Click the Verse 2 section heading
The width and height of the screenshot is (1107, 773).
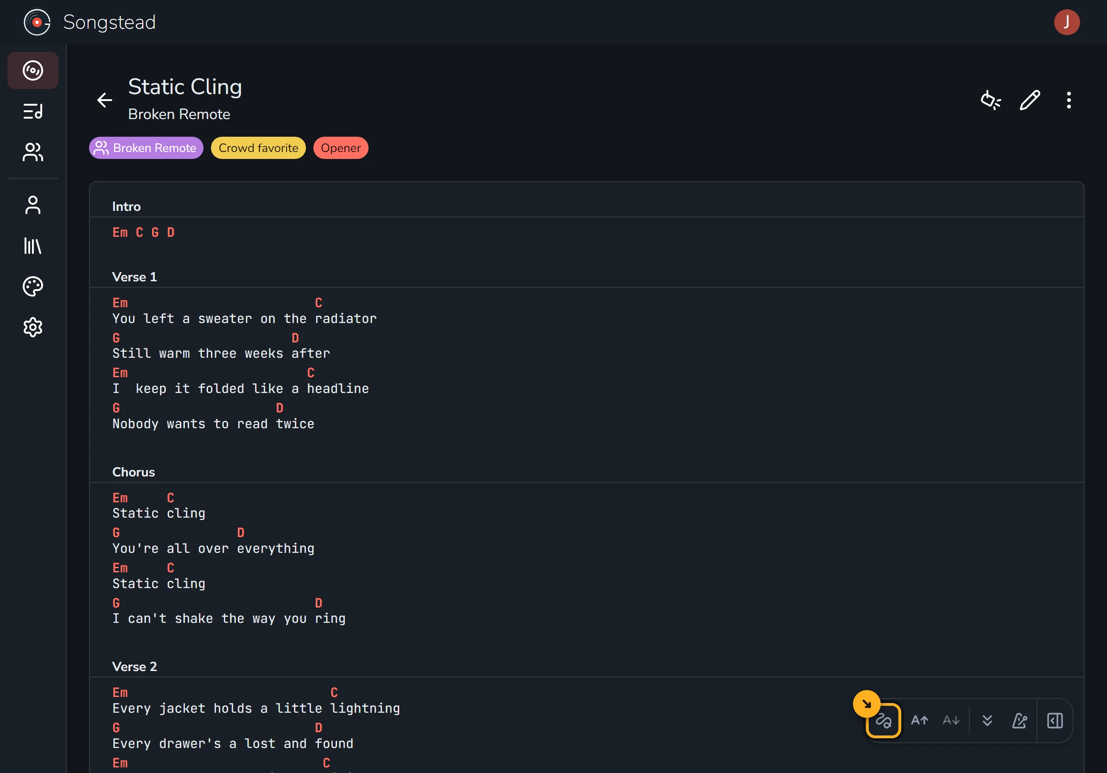pyautogui.click(x=134, y=667)
